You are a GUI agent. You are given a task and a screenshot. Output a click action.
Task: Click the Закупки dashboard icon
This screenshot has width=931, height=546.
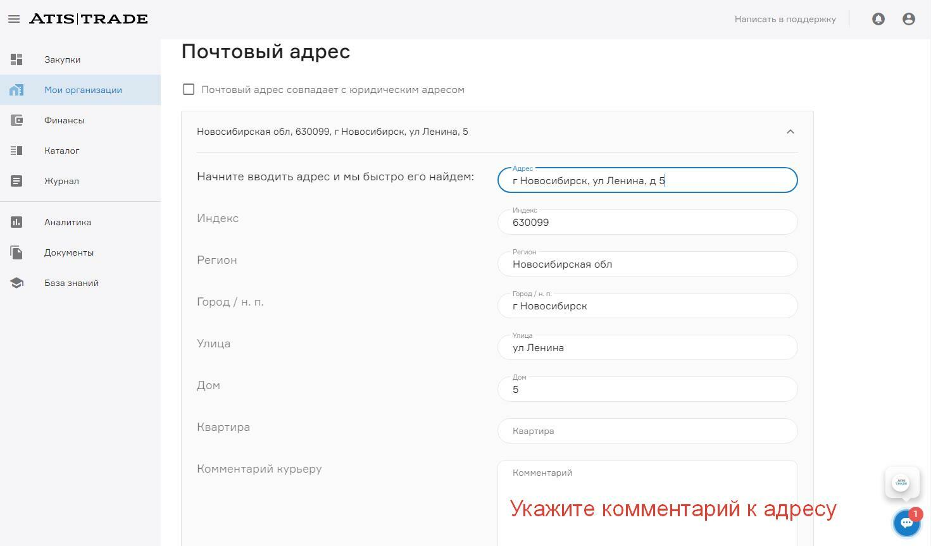16,59
